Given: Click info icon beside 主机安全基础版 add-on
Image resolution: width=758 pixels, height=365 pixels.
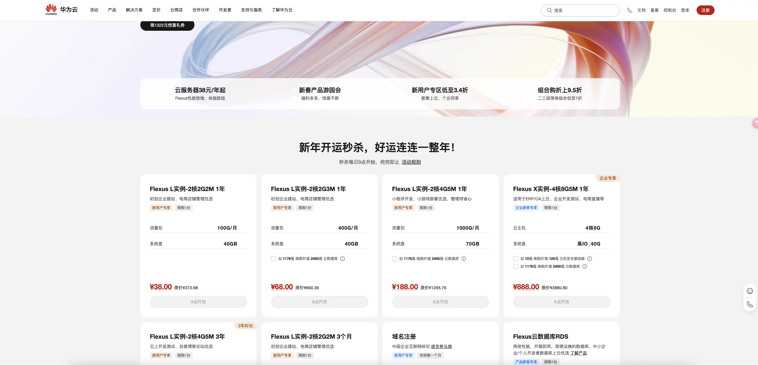Looking at the screenshot, I should coord(589,259).
